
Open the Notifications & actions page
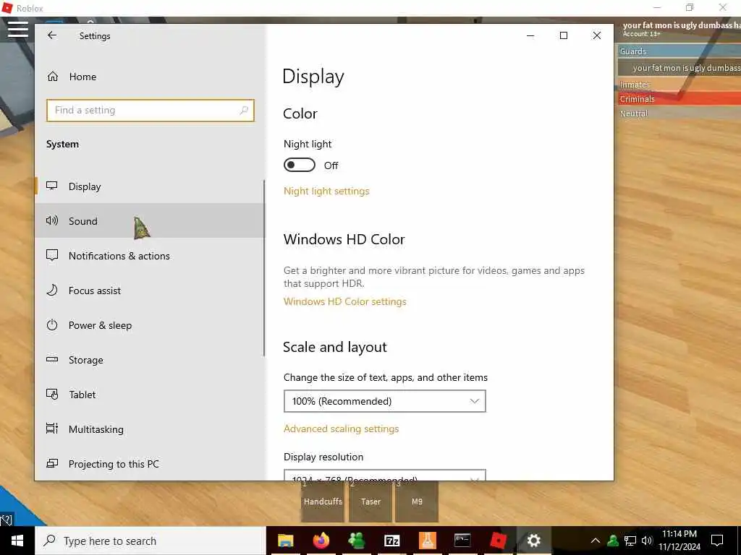point(149,255)
